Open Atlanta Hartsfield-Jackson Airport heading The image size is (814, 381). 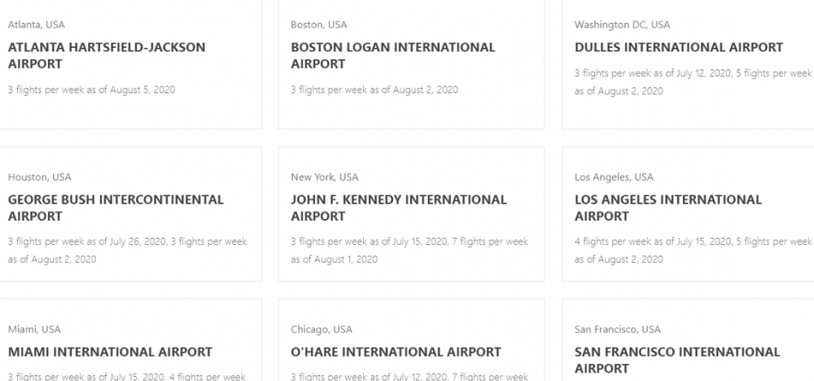(x=106, y=55)
